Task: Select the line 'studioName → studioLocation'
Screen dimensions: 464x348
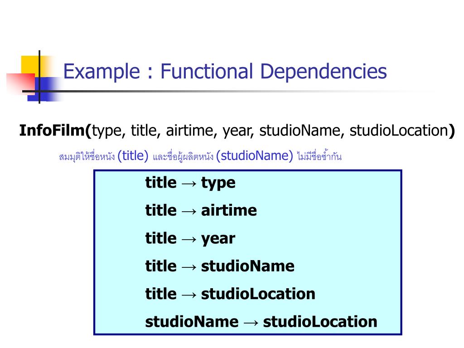Action: click(261, 322)
